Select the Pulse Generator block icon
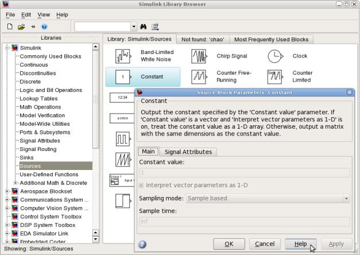Viewport: 360px width, 255px height. click(x=123, y=139)
